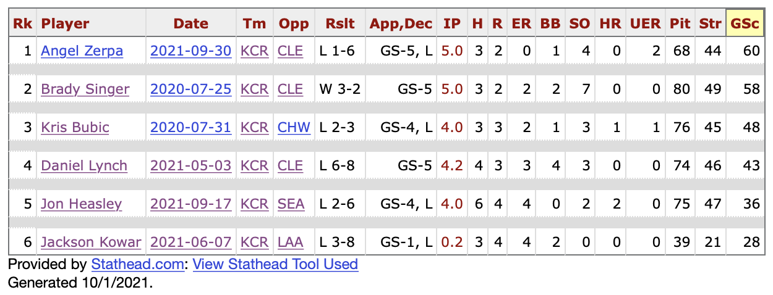Select Jon Heasley player link
Image resolution: width=773 pixels, height=295 pixels.
coord(82,204)
